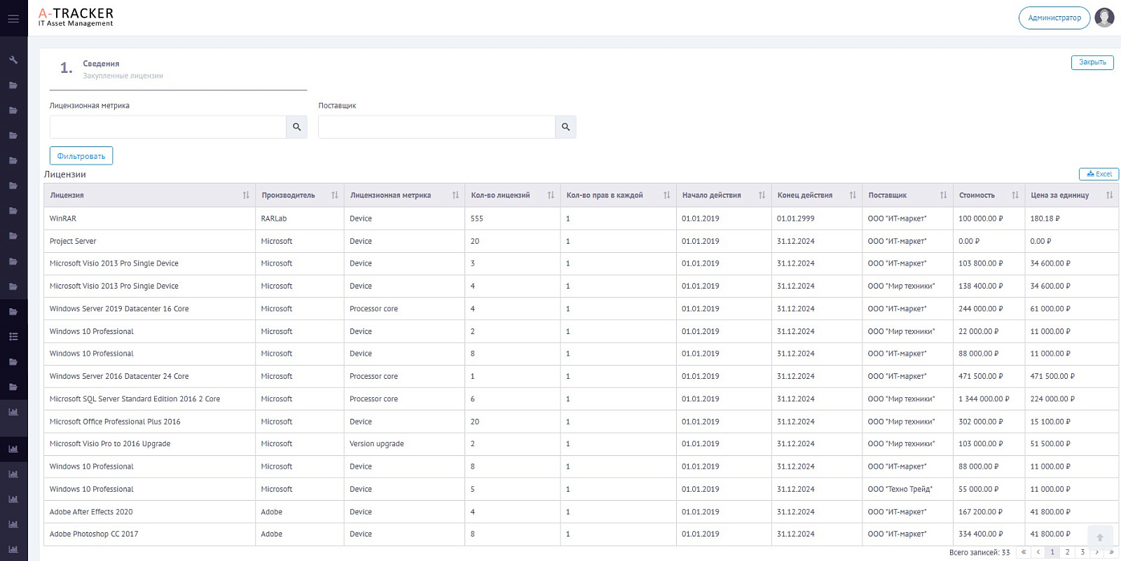Open the user avatar profile picture
The image size is (1121, 561).
click(1104, 18)
